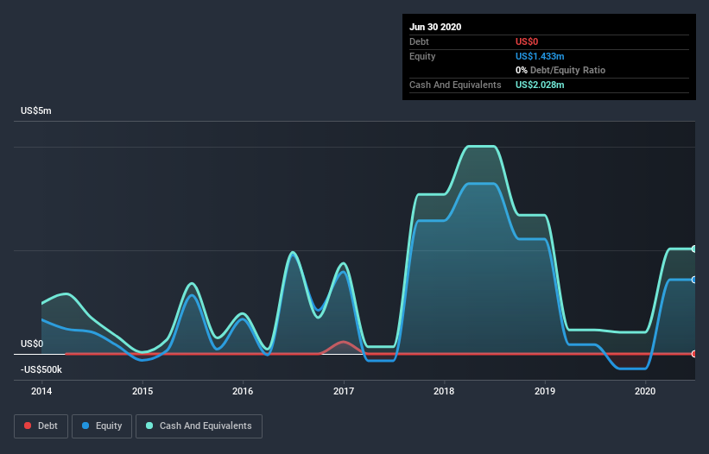Click the 0% Debt/Equity Ratio text
Image resolution: width=709 pixels, height=454 pixels.
click(560, 71)
